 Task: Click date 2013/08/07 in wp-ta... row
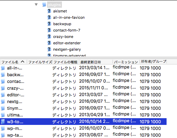[94, 135]
